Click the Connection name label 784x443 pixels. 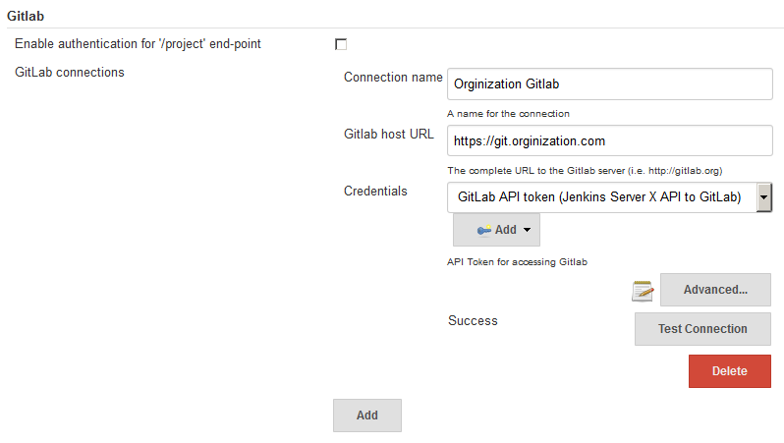click(x=393, y=77)
